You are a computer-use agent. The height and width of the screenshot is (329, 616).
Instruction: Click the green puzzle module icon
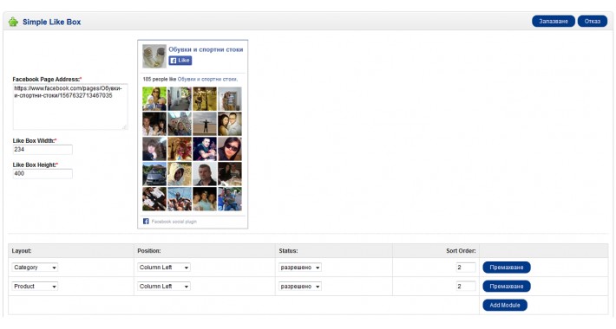pyautogui.click(x=13, y=22)
